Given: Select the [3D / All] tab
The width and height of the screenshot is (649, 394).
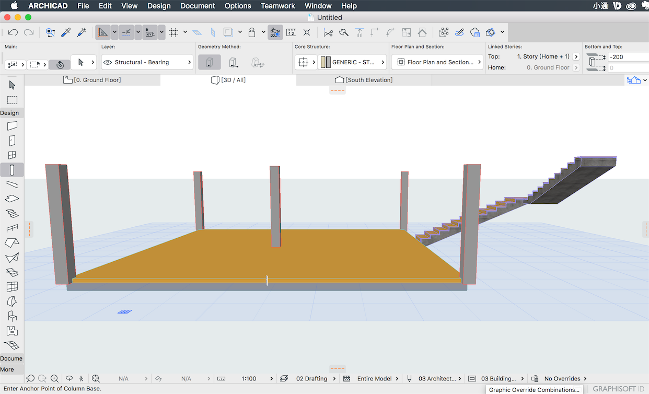Looking at the screenshot, I should tap(228, 80).
